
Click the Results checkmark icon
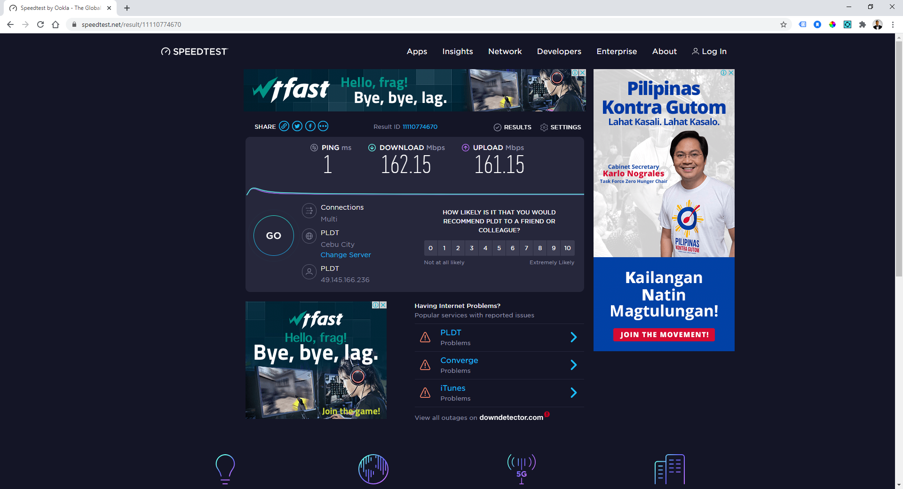coord(498,127)
